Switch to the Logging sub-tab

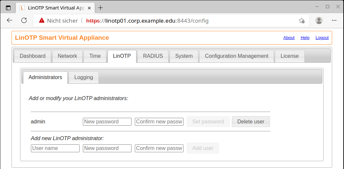(x=84, y=77)
